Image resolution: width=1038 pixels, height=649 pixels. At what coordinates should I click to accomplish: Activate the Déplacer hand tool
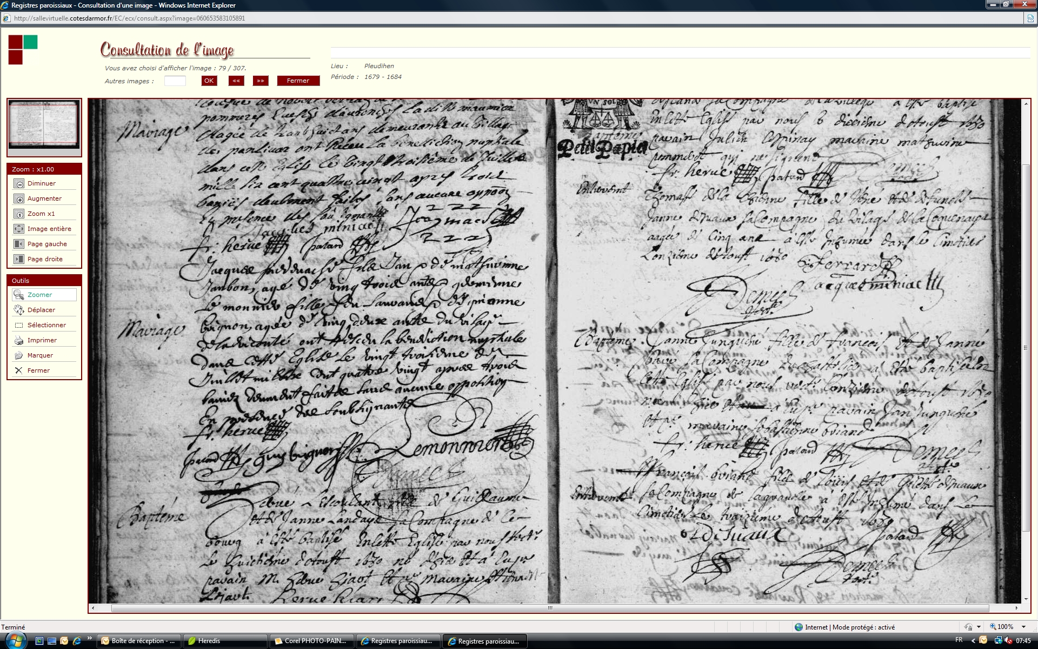tap(19, 310)
